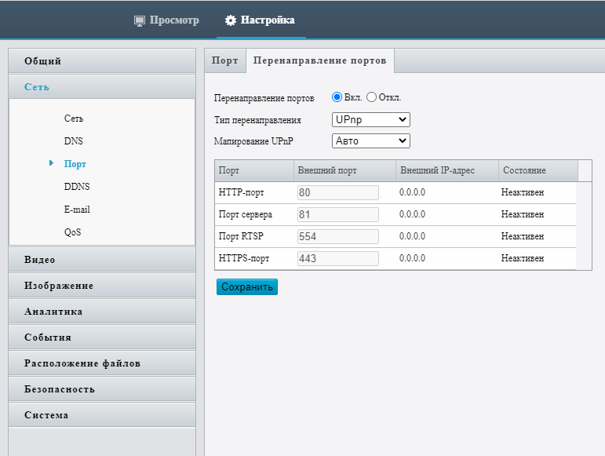Open the Мапирование UPnP Авто dropdown
This screenshot has height=456, width=605.
point(371,140)
